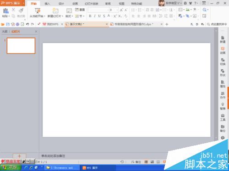
Task: Switch to Slides pane tab
Action: tap(16, 31)
